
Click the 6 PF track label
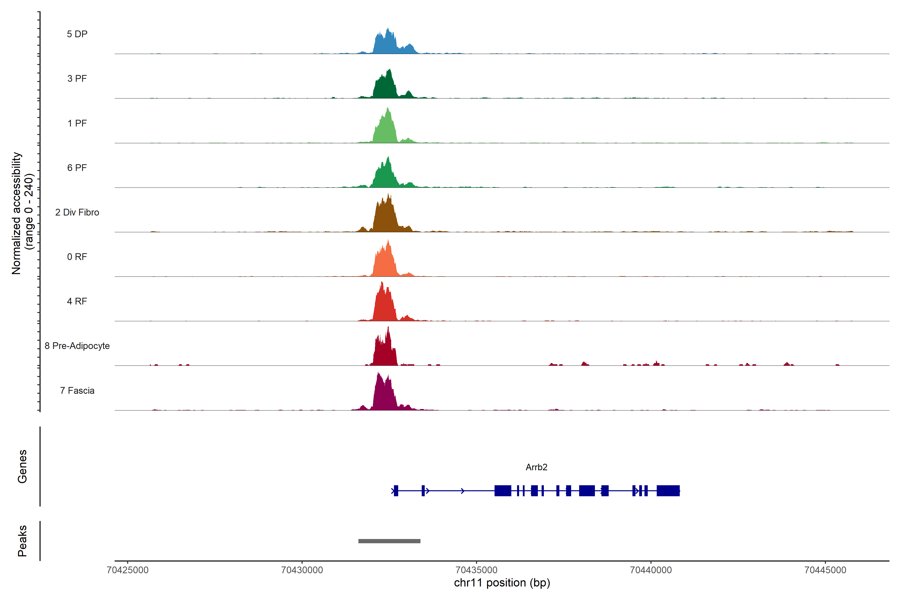pos(77,167)
